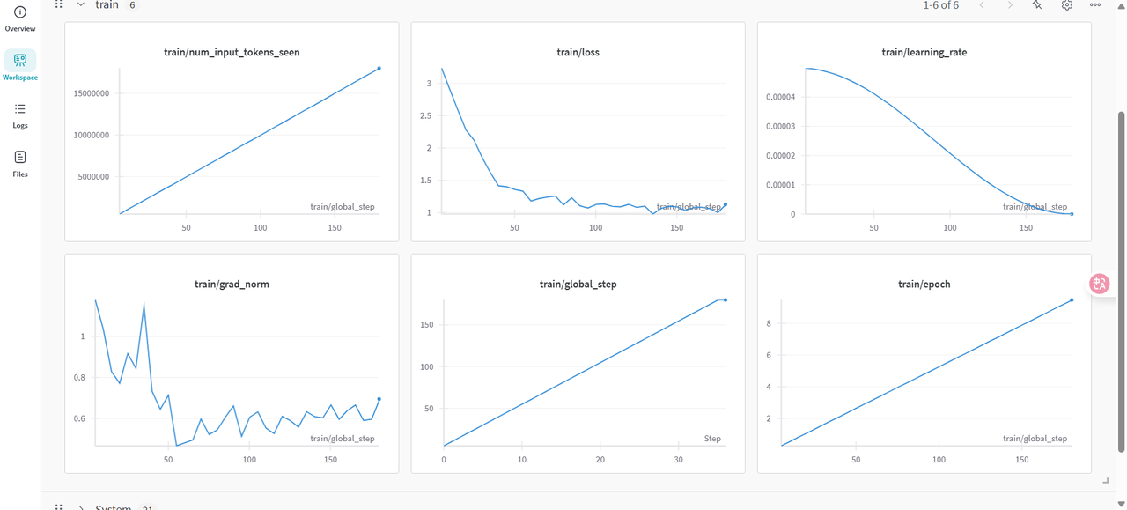This screenshot has height=510, width=1127.
Task: Open the Overview page in sidebar
Action: [20, 18]
